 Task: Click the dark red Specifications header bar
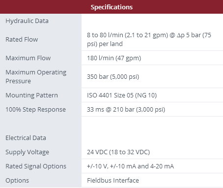point(111,7)
